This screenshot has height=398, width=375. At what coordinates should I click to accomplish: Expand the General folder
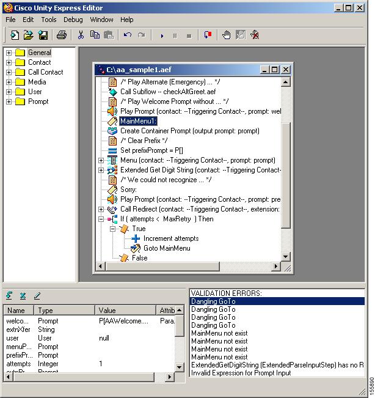click(9, 53)
